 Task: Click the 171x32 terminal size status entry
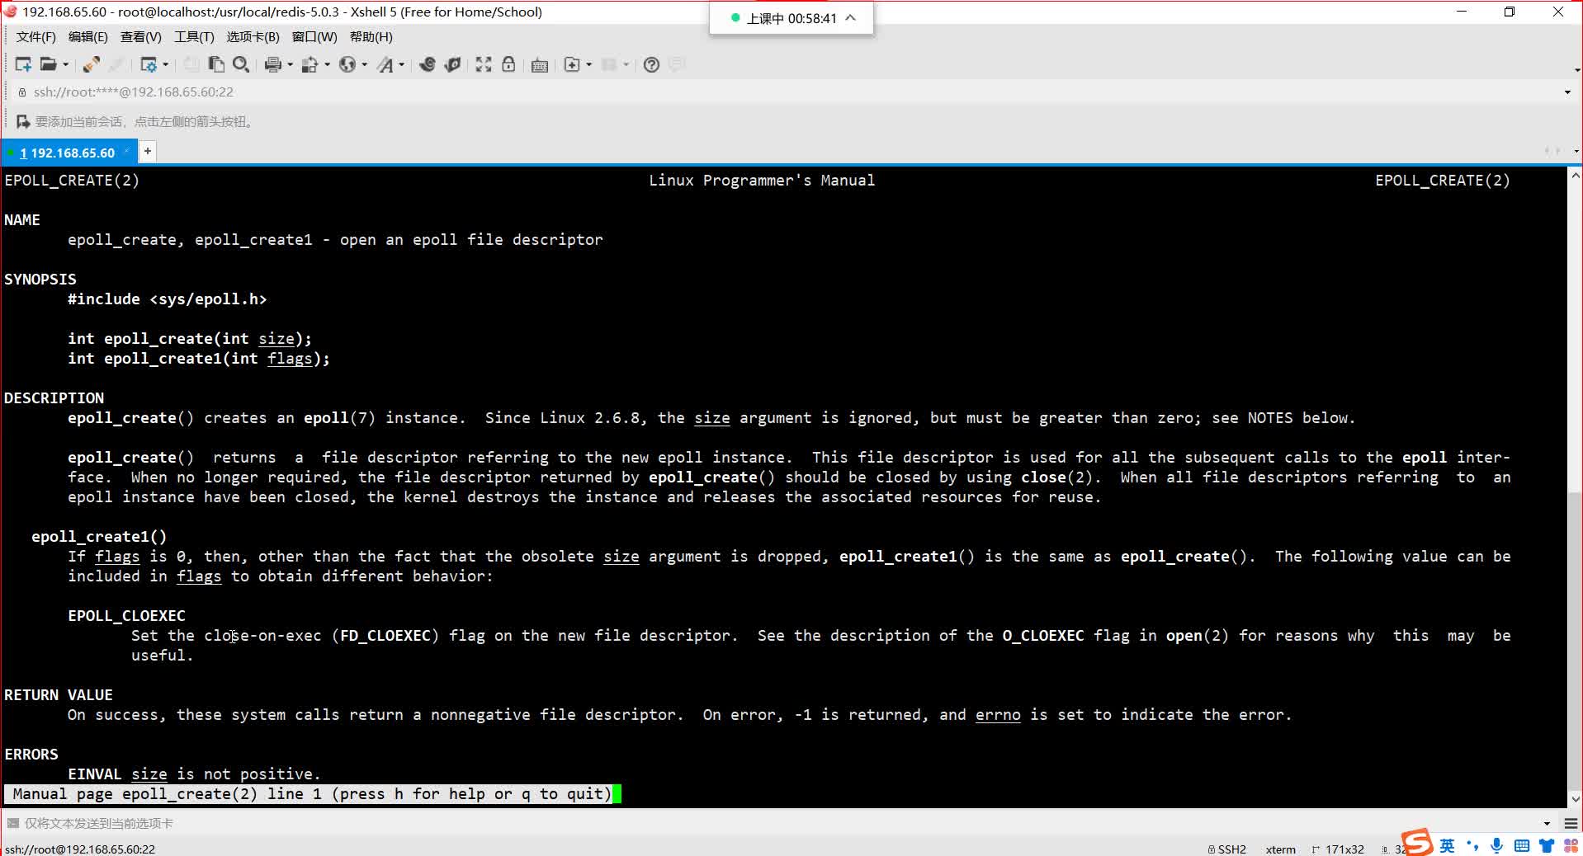[1338, 849]
